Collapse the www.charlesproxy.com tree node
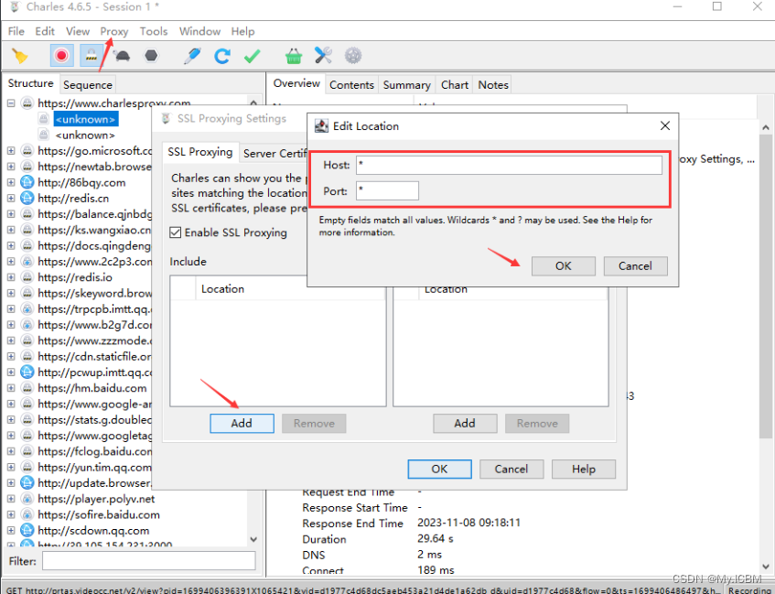 11,103
